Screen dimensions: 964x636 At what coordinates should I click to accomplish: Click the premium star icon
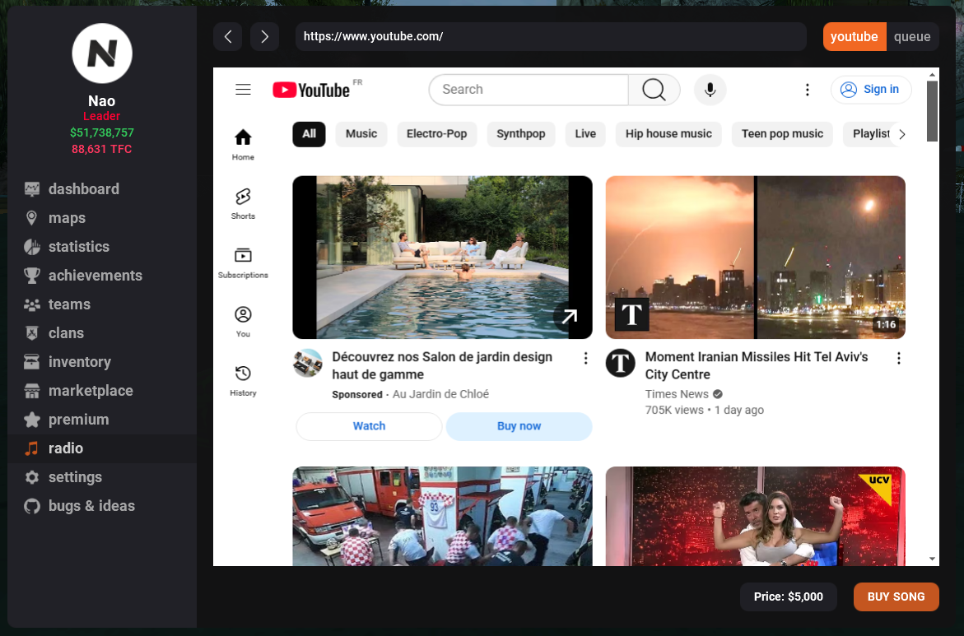click(x=32, y=420)
